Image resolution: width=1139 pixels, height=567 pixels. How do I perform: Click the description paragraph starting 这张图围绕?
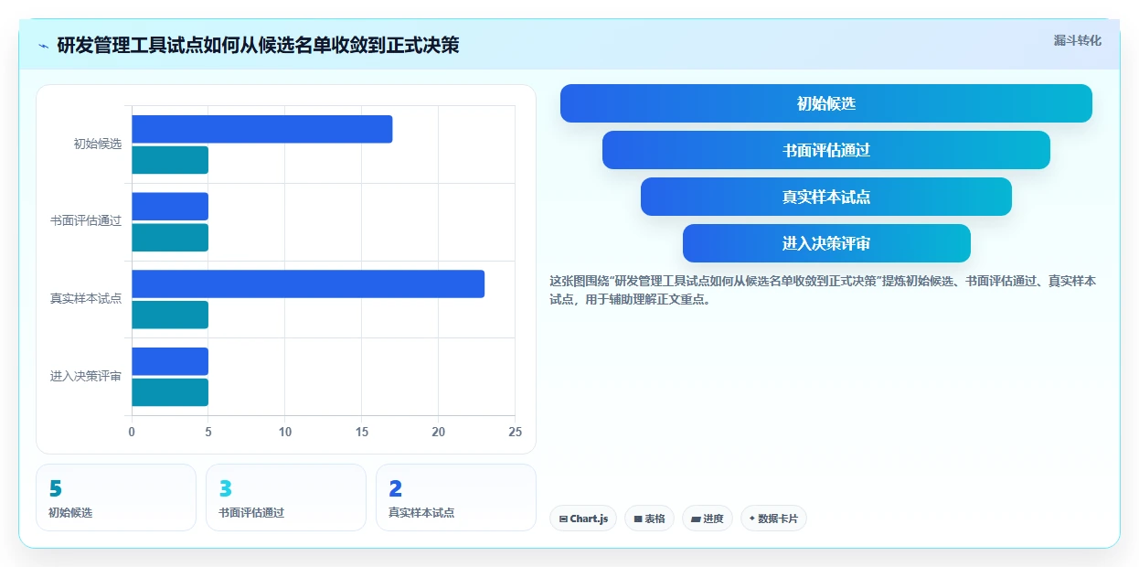823,290
